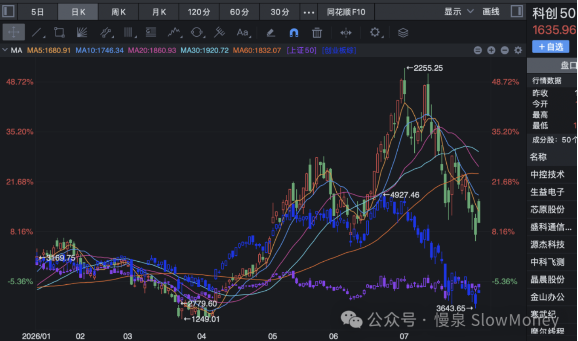Click the [上证50] overlay link

tap(301, 50)
